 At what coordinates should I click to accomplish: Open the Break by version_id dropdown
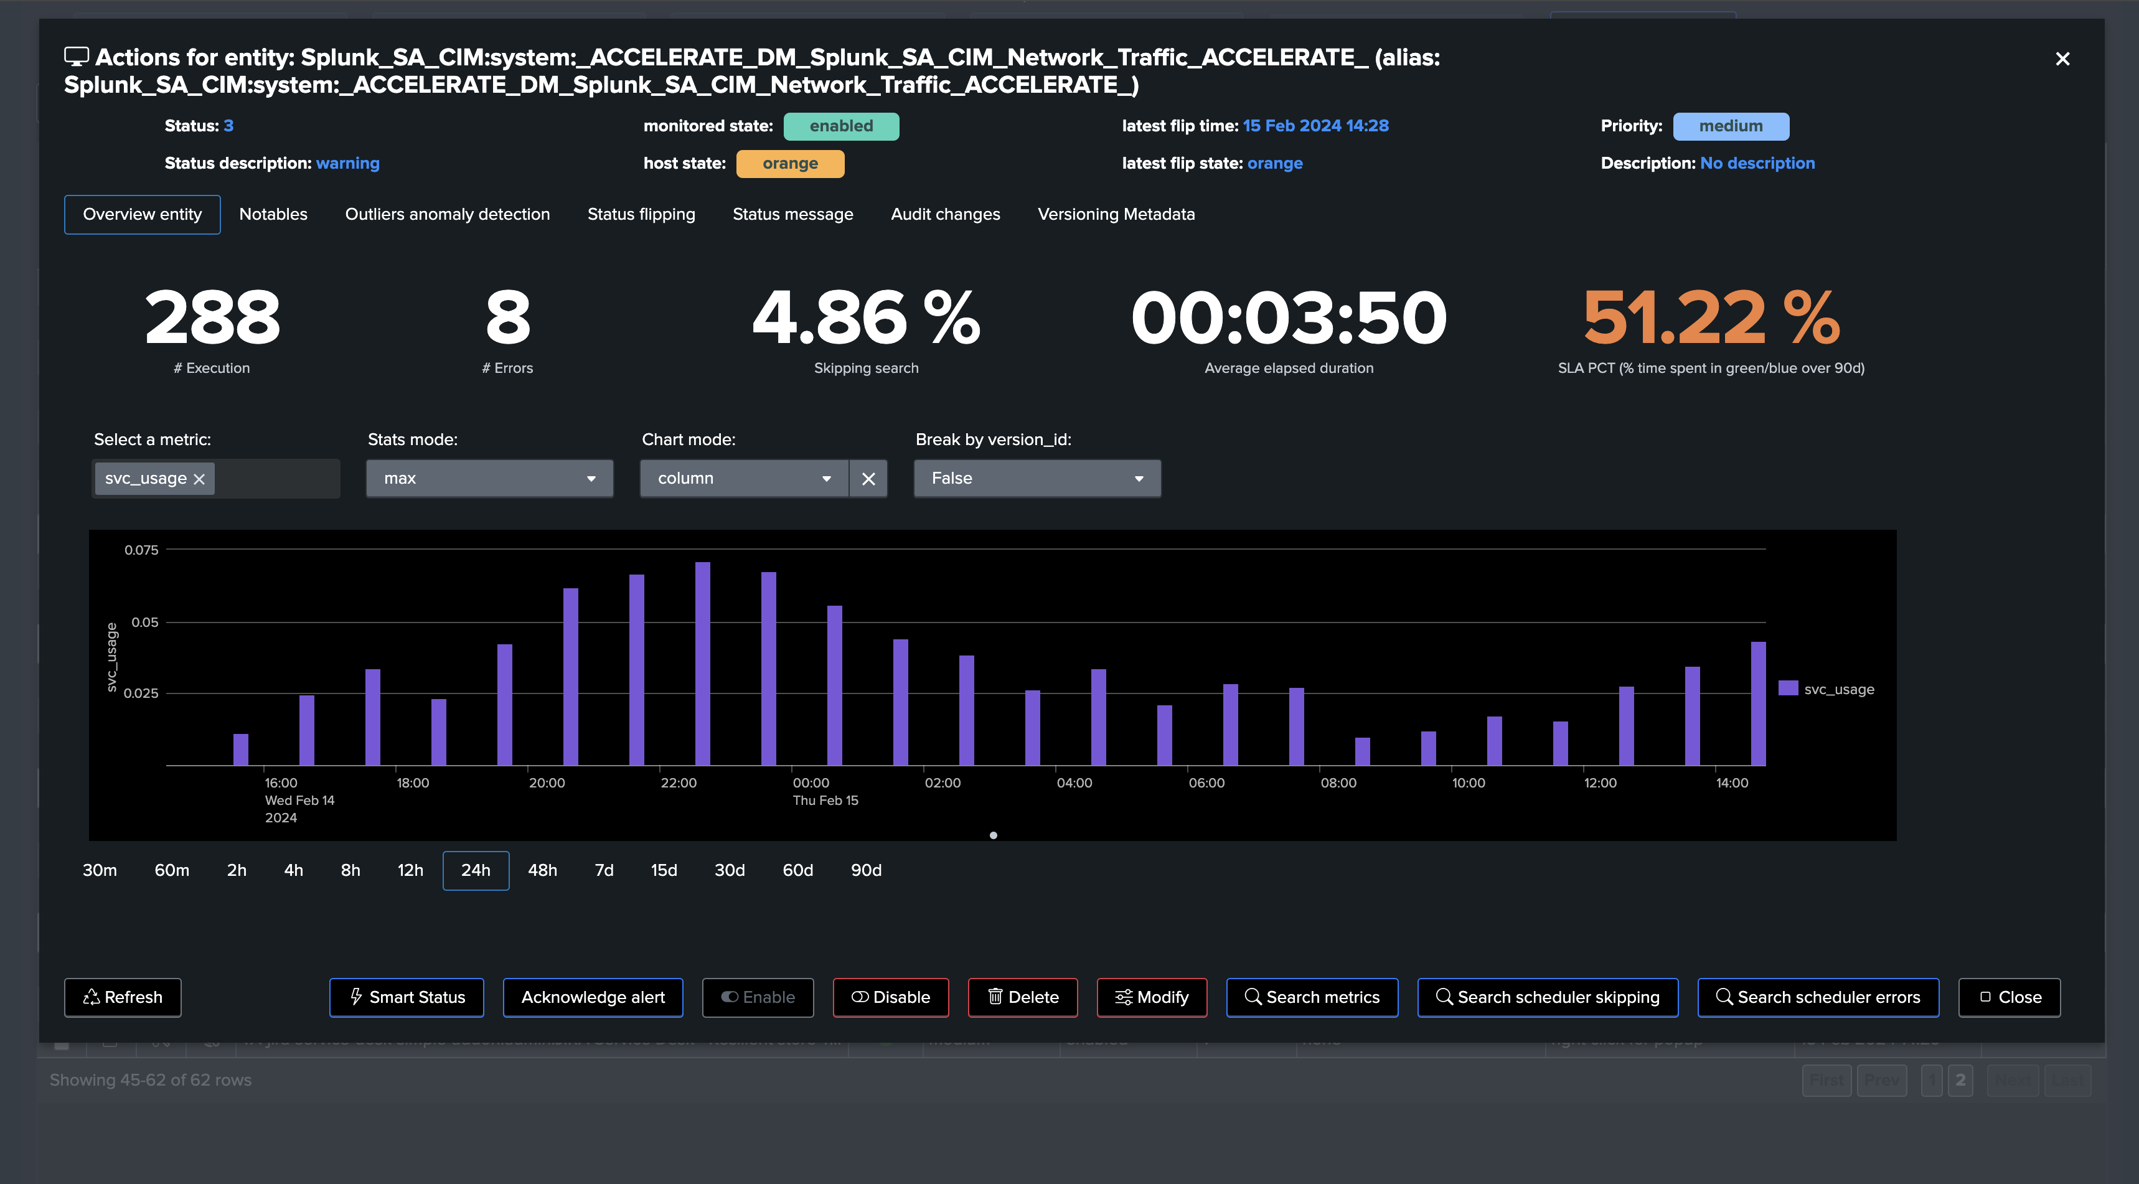click(1037, 479)
